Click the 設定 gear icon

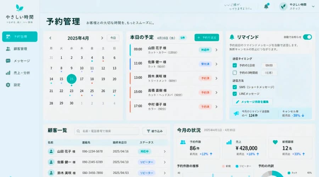[8, 85]
